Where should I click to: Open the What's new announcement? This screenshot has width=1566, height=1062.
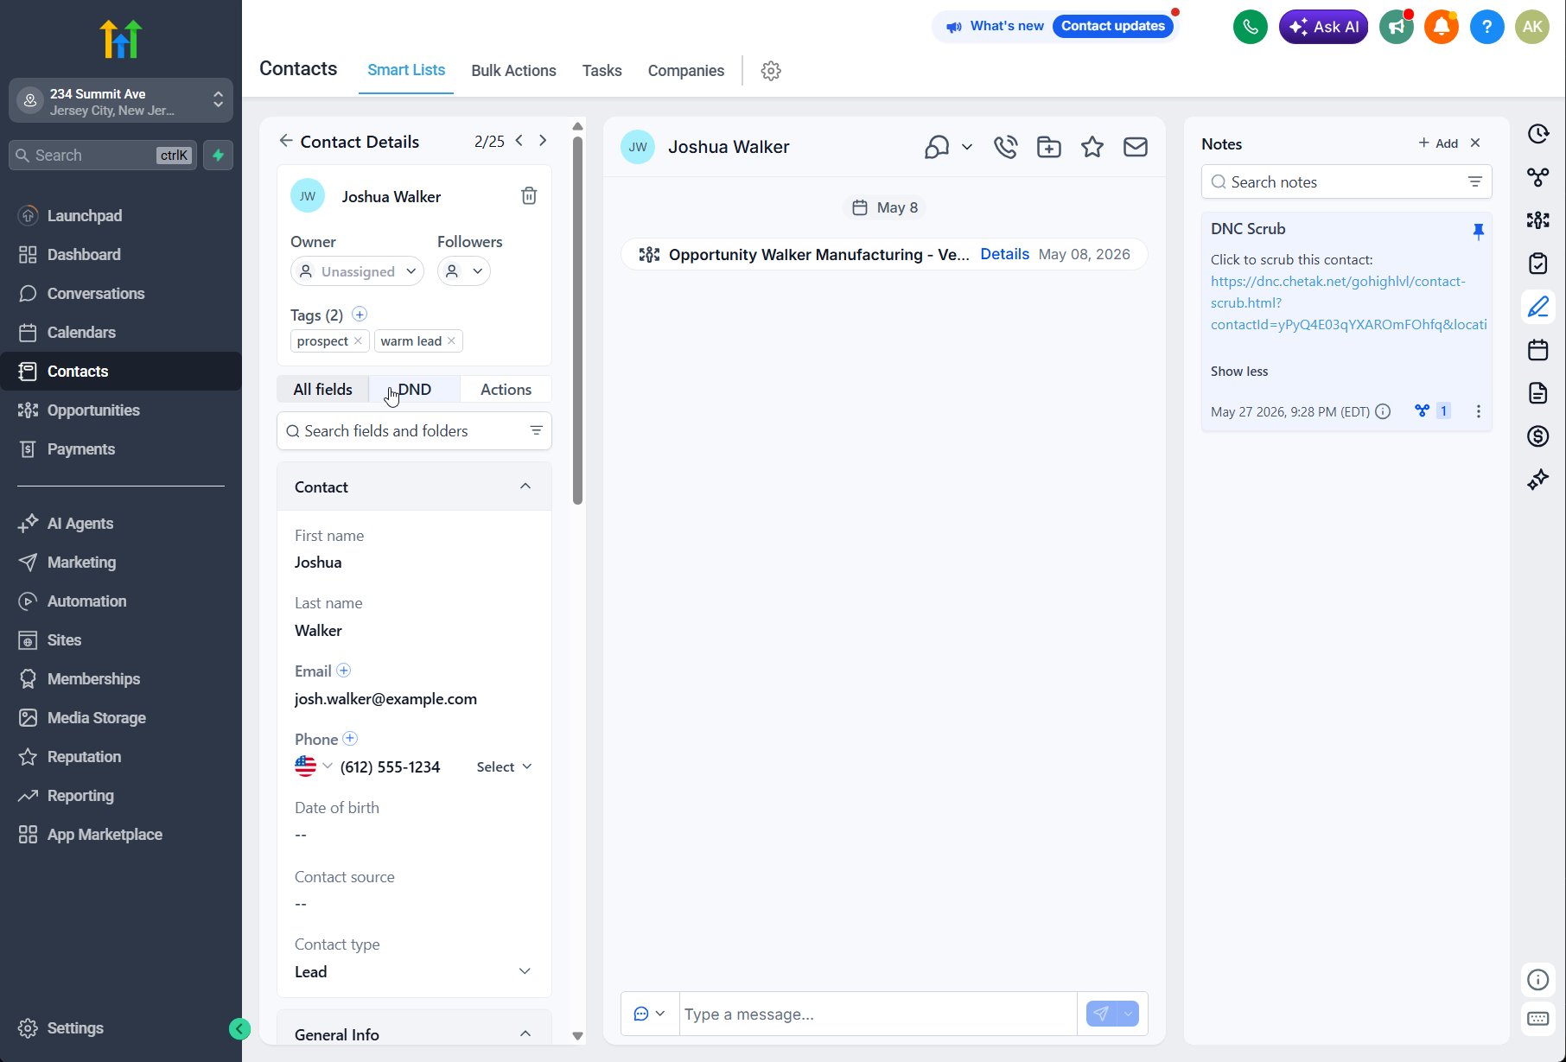tap(996, 26)
